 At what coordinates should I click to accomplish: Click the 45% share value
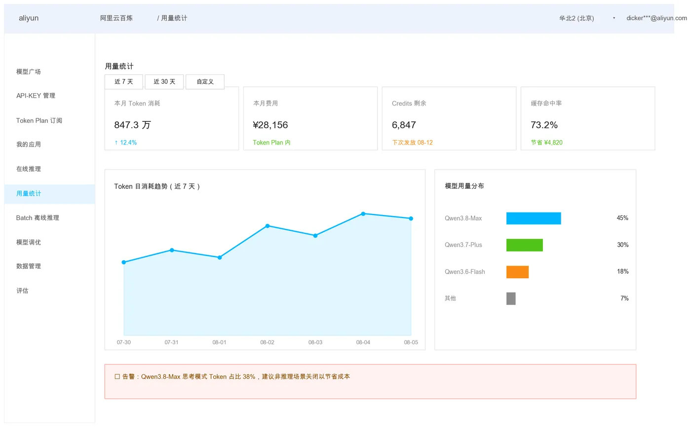(622, 218)
